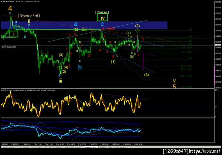Viewport: 222px width, 155px height.
Task: Select the magenta vertical projection line
Action: pyautogui.click(x=143, y=61)
